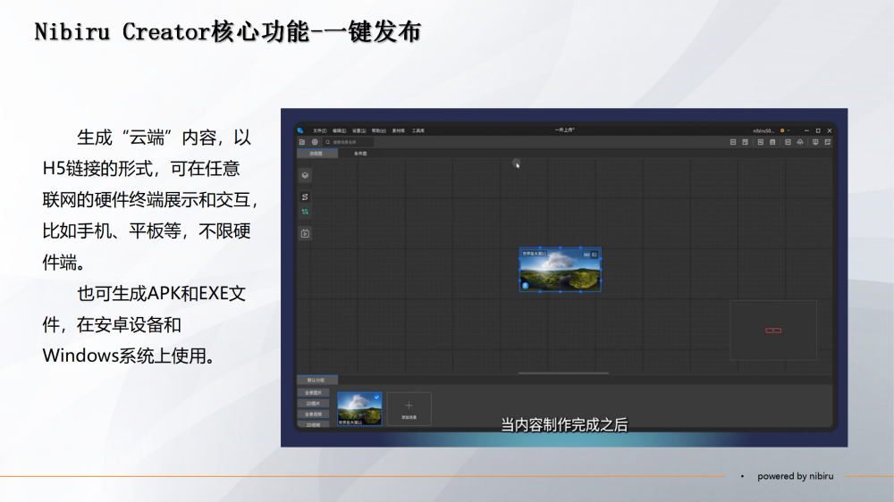The image size is (894, 502).
Task: Click the image export icon in top toolbar
Action: [761, 142]
